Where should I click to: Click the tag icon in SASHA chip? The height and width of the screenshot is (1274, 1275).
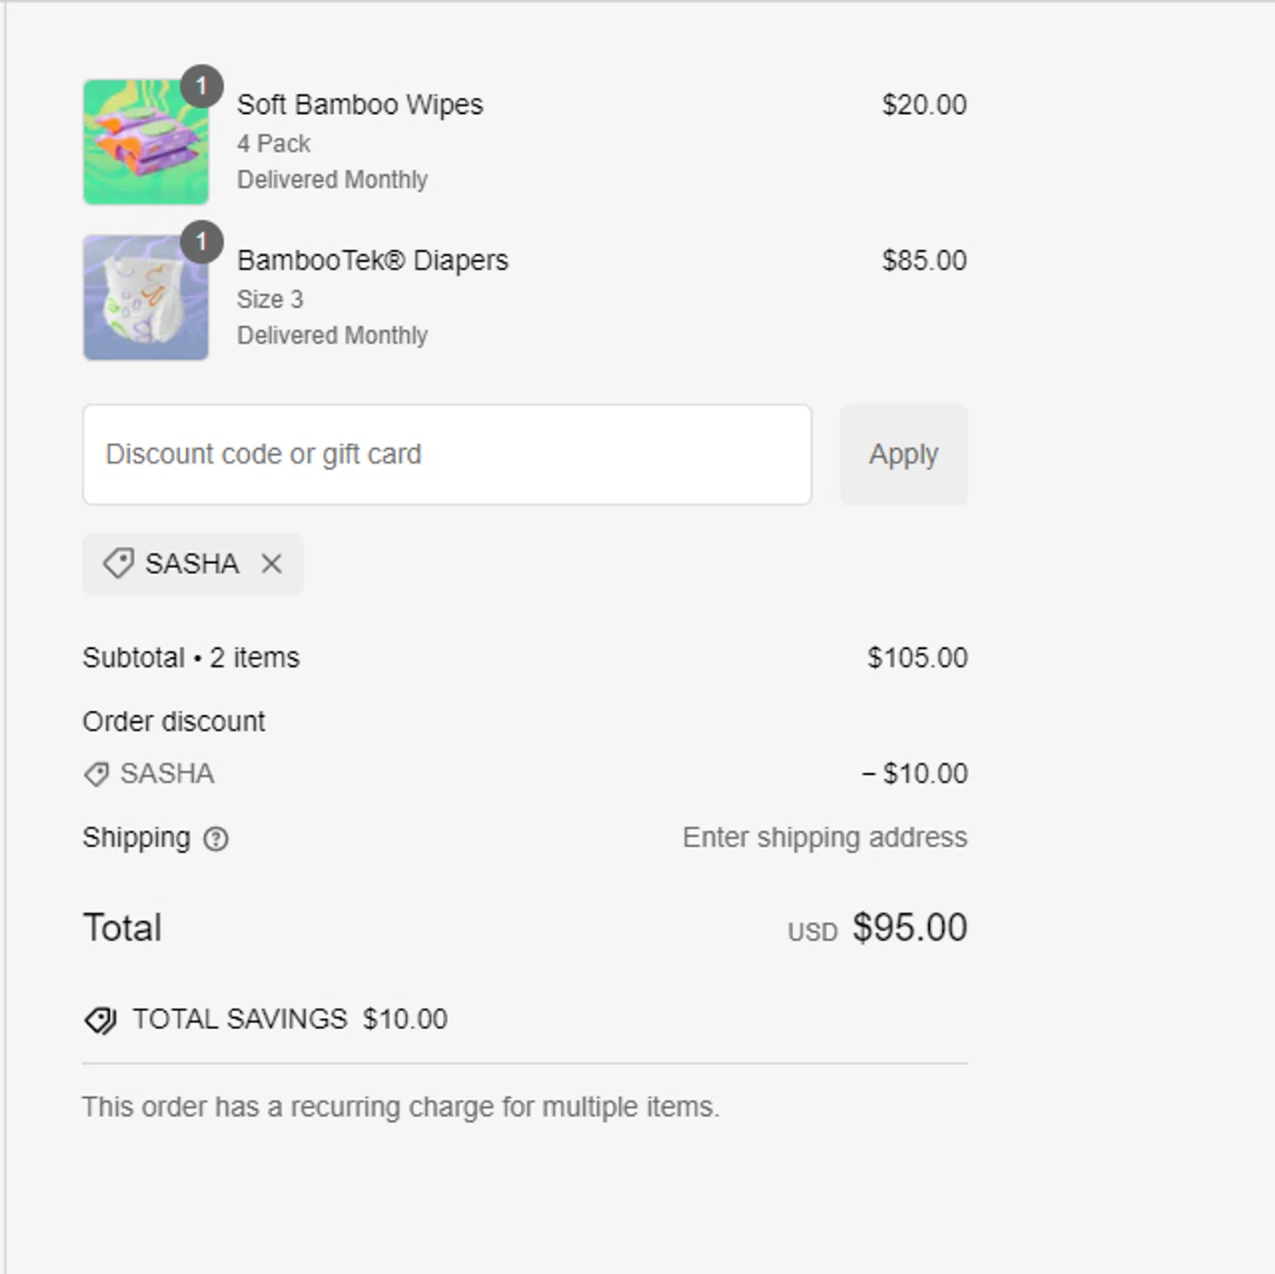118,563
